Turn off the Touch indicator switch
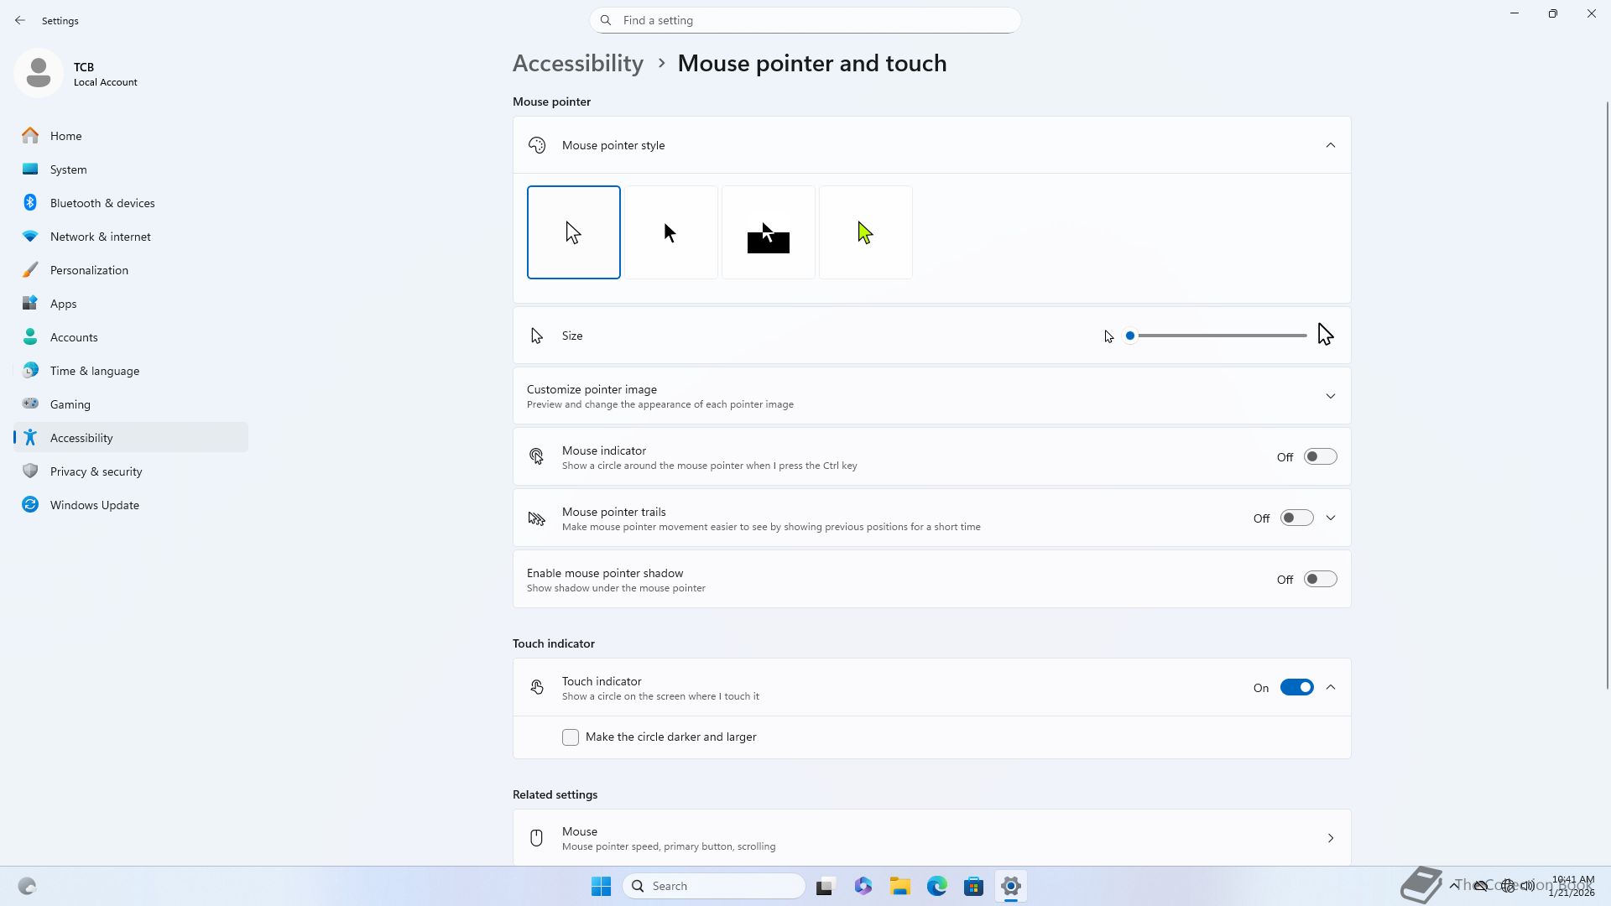Screen dimensions: 1611x906 click(1296, 688)
